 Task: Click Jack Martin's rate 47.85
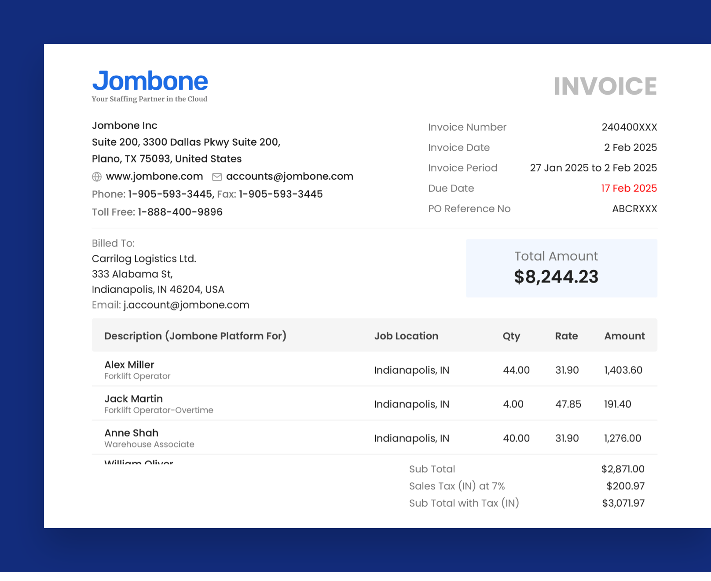568,404
